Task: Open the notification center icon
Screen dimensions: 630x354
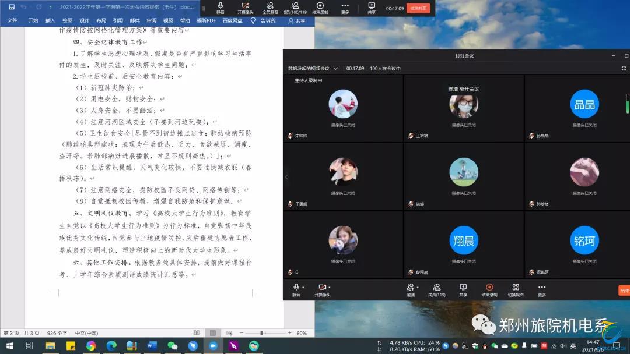Action: 617,346
